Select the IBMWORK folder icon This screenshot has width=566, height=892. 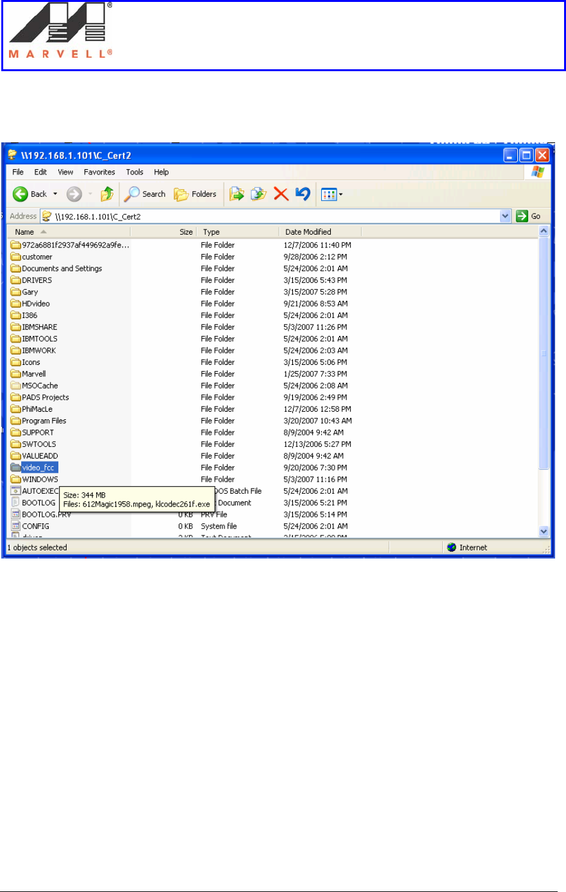(x=16, y=350)
